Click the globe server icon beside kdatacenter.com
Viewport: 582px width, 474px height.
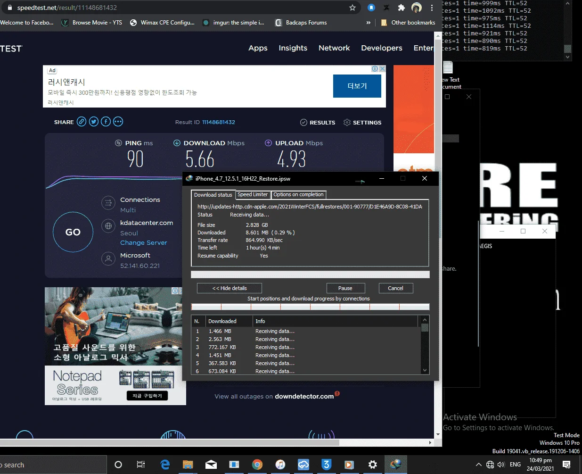pyautogui.click(x=108, y=226)
